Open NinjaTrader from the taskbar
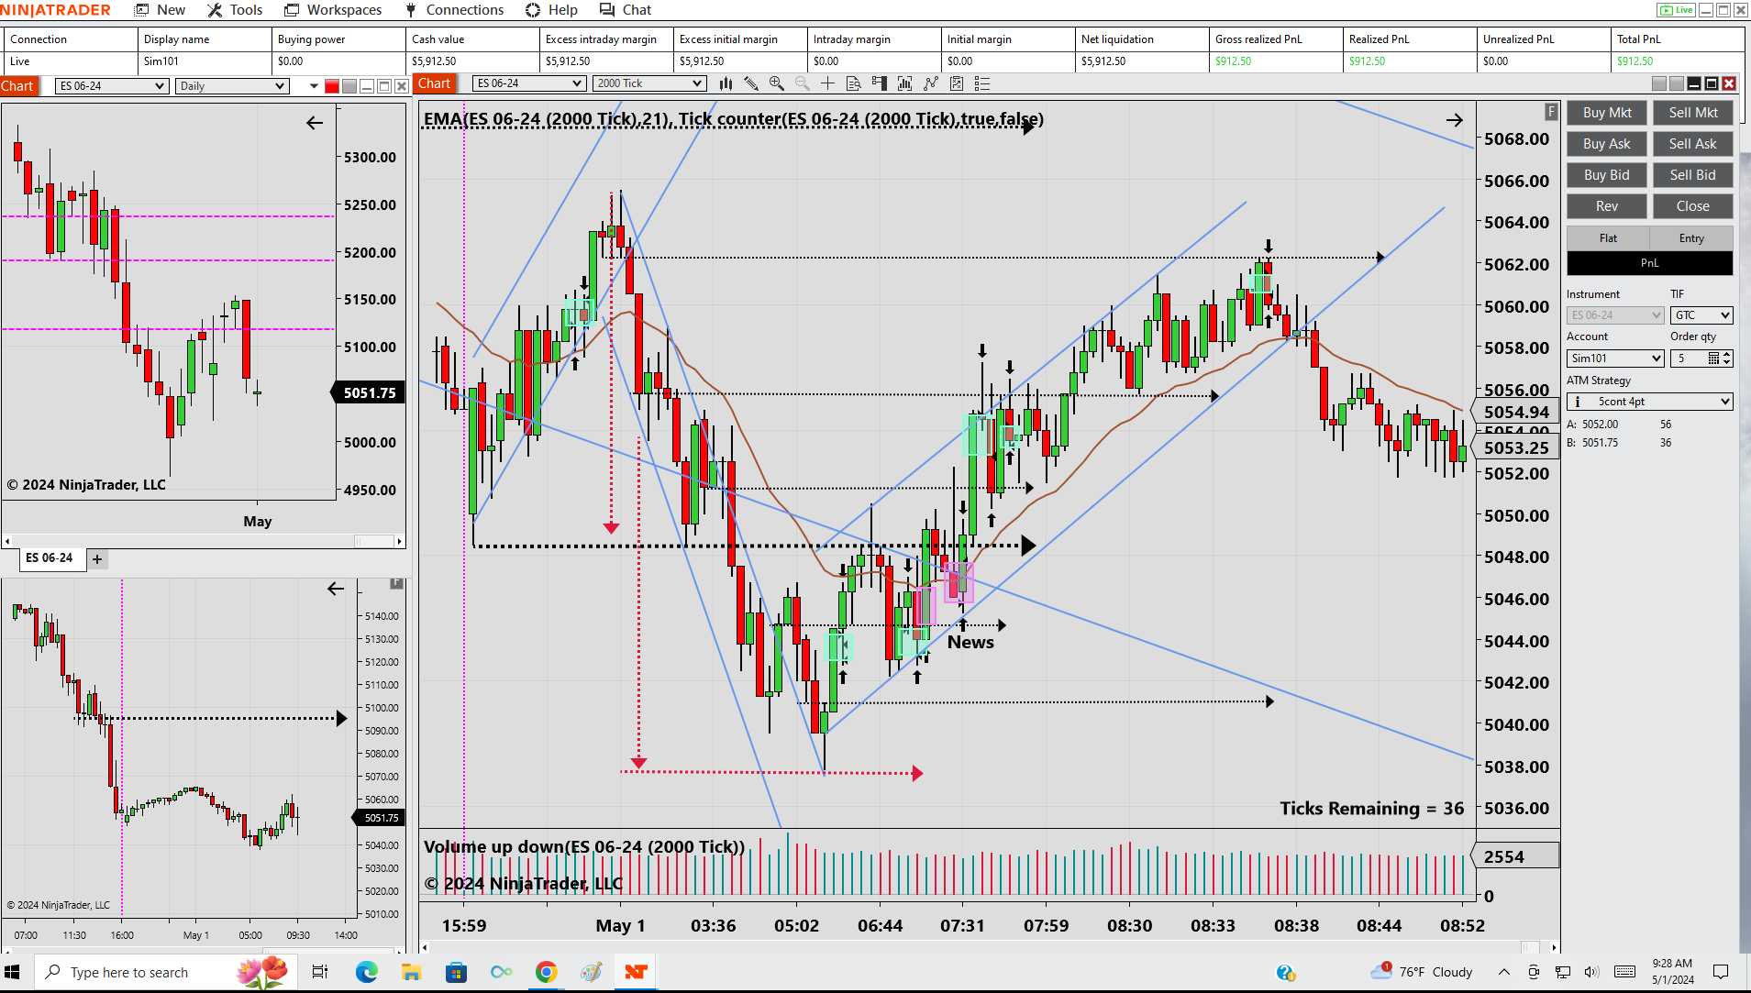Image resolution: width=1751 pixels, height=993 pixels. pyautogui.click(x=636, y=972)
